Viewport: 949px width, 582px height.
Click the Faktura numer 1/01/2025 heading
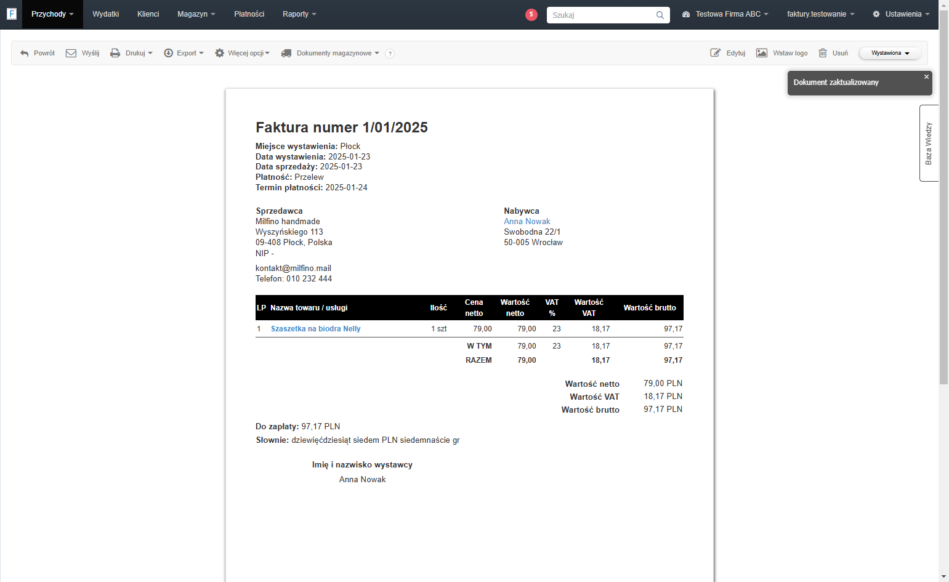click(342, 127)
